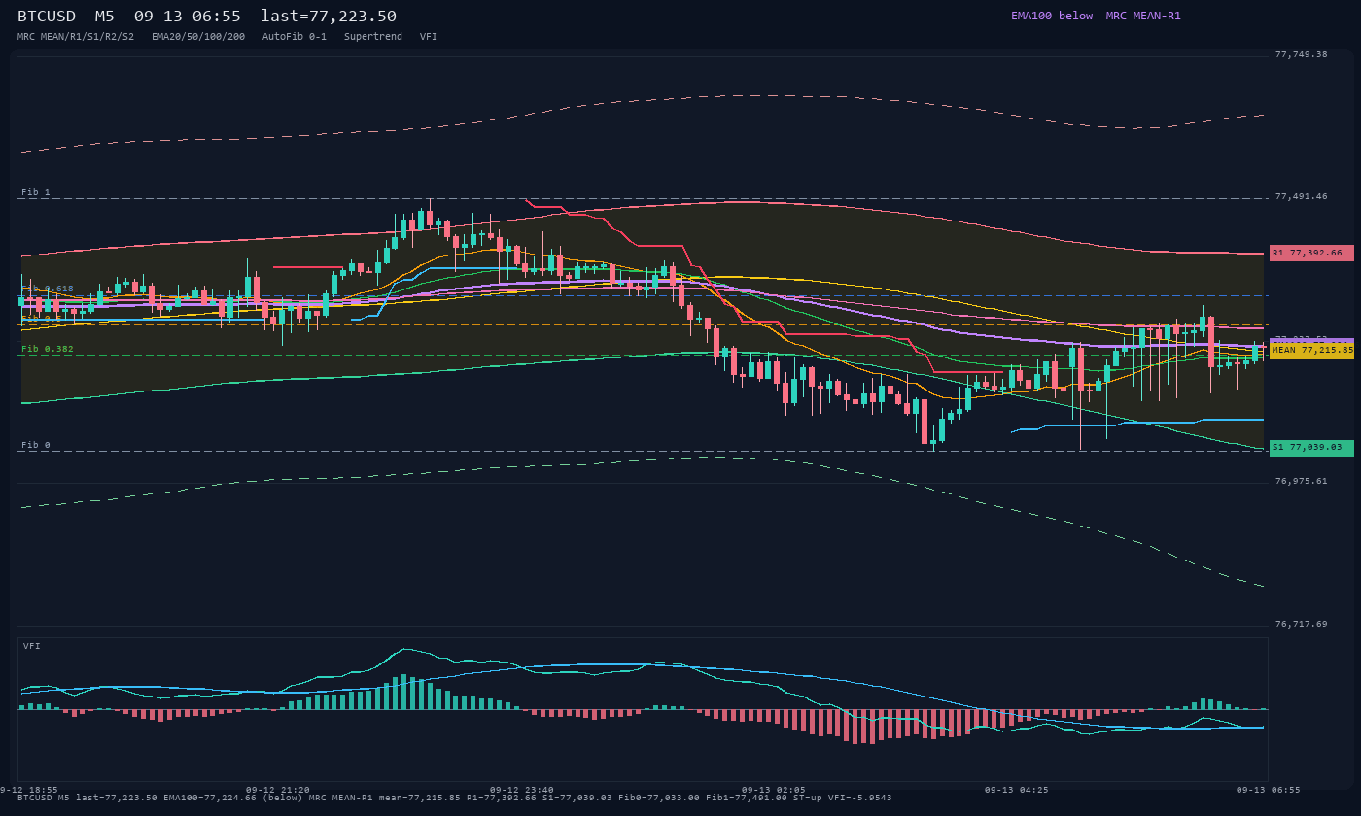This screenshot has width=1361, height=816.
Task: Click the VFI sub-panel title
Action: tap(32, 646)
